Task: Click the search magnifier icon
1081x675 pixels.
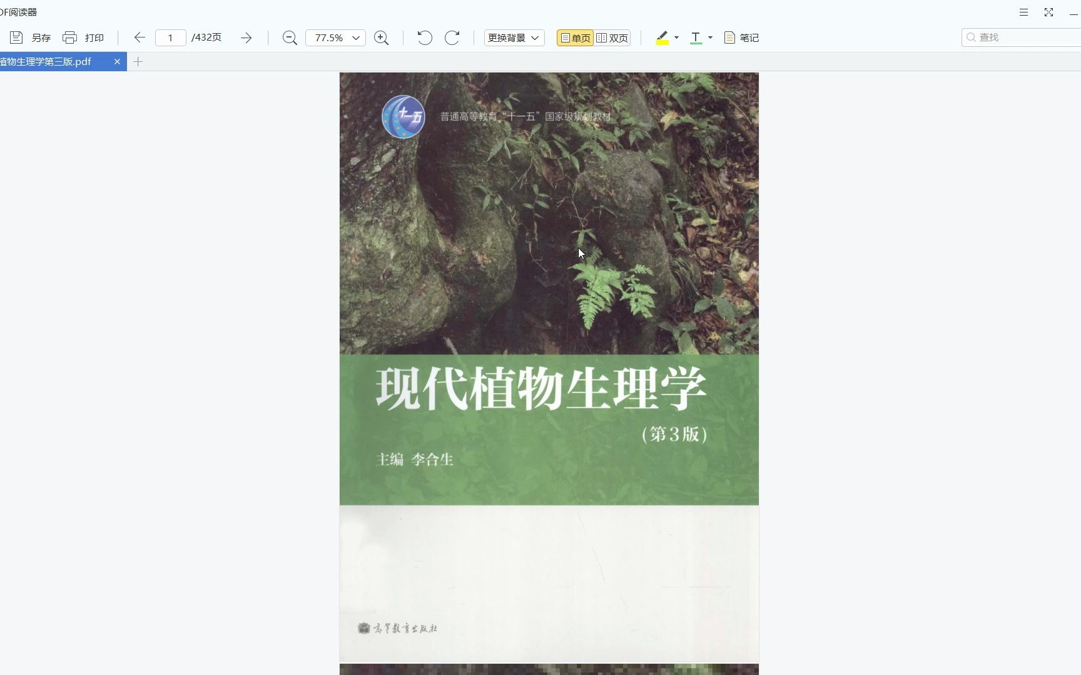Action: pyautogui.click(x=971, y=37)
